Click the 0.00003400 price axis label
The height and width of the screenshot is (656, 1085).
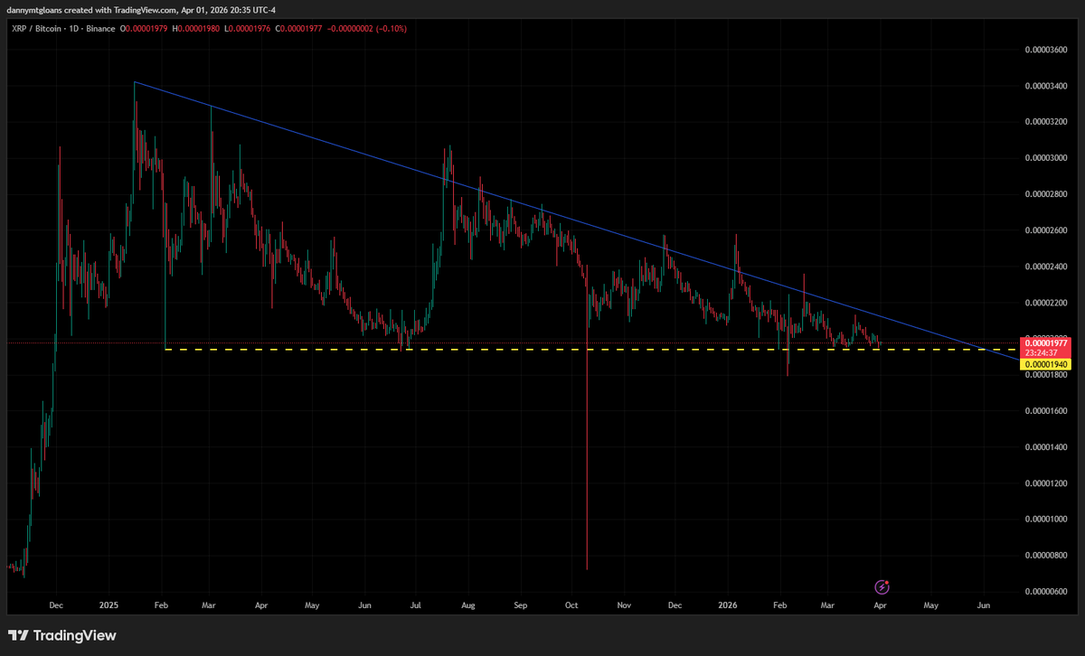coord(1048,85)
